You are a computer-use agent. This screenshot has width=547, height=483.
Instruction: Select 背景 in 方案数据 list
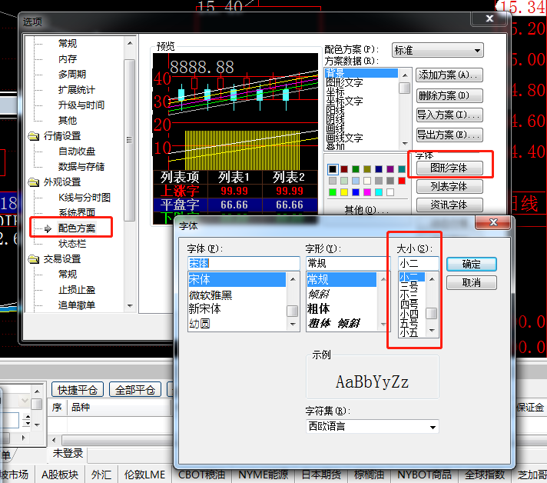coord(361,73)
